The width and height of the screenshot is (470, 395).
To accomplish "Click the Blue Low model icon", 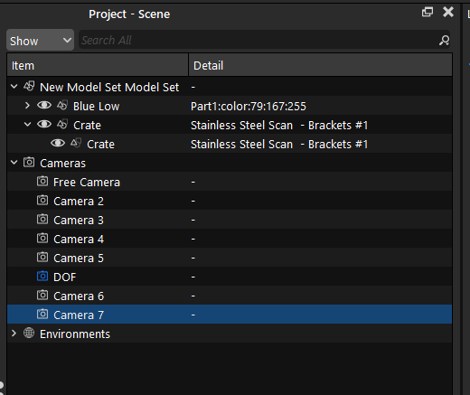I will coord(62,106).
